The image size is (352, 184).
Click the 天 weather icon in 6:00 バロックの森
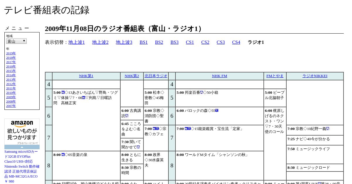(x=217, y=111)
